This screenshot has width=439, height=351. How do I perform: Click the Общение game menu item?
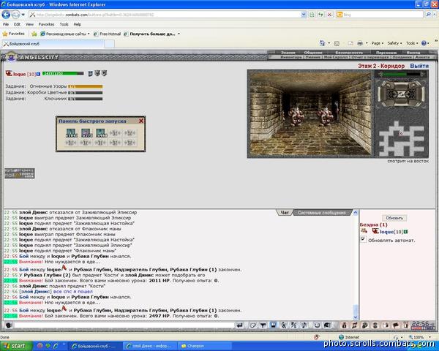coord(313,53)
